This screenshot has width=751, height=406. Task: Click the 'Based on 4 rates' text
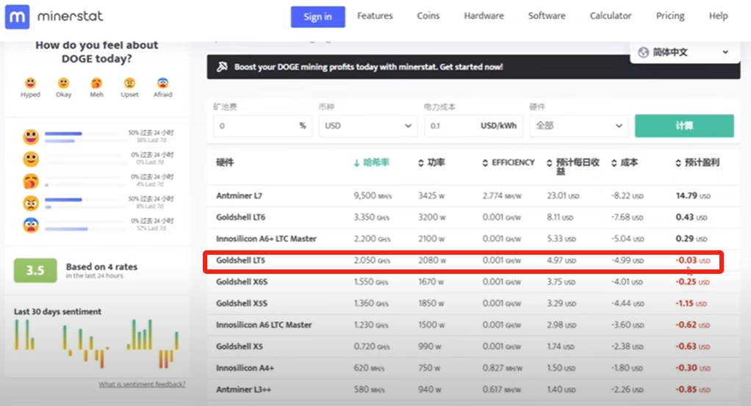[x=101, y=267]
